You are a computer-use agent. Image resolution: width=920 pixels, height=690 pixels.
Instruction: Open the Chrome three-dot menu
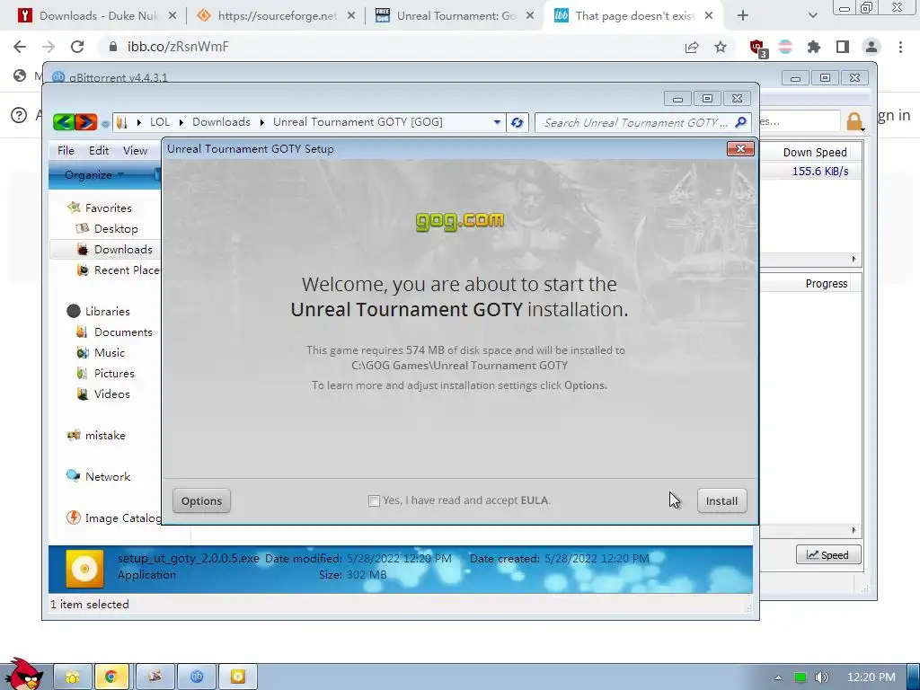(x=900, y=47)
